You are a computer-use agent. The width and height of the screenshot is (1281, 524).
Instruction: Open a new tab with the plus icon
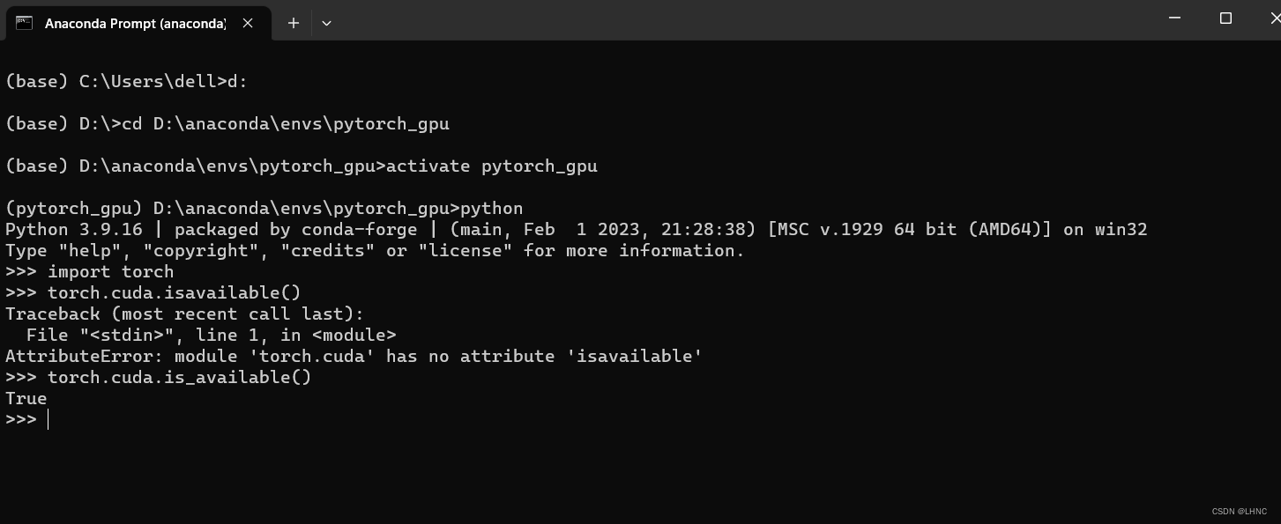coord(293,23)
